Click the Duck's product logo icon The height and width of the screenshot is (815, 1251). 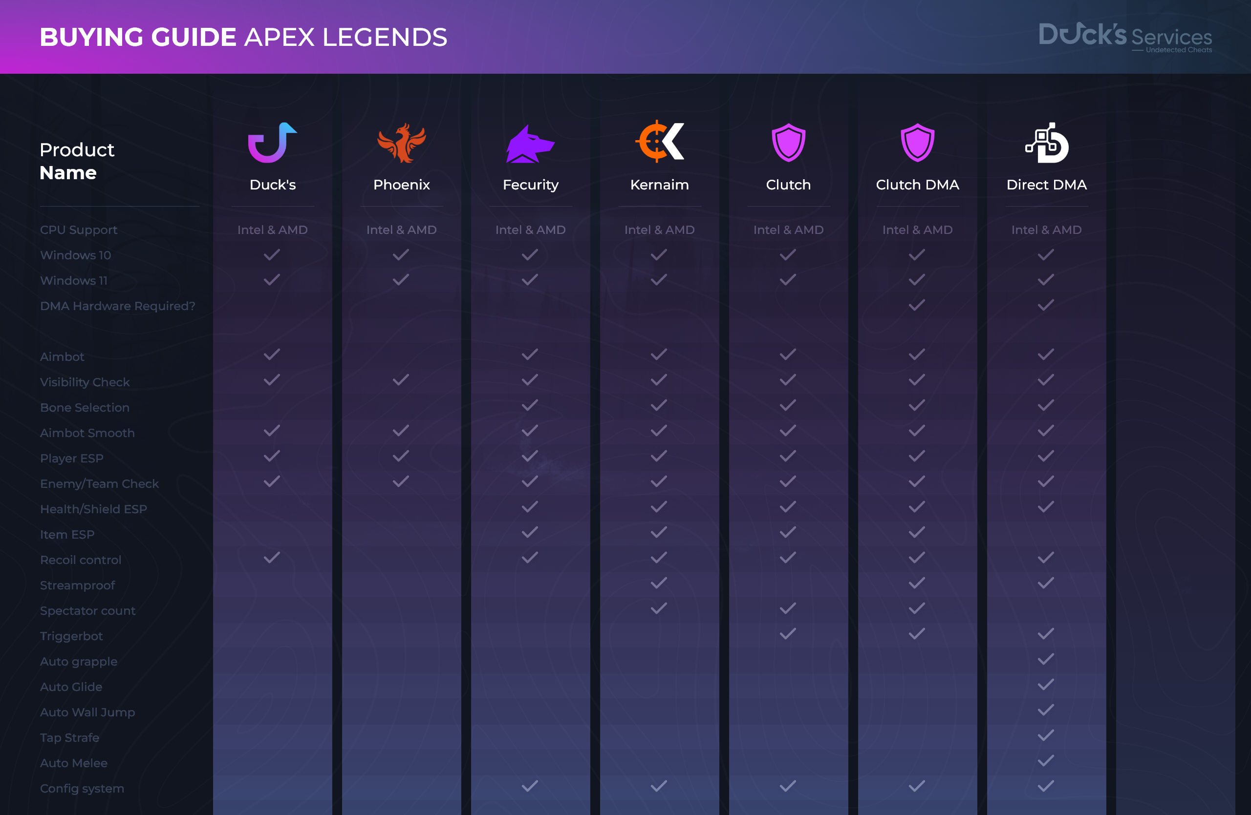(x=272, y=143)
